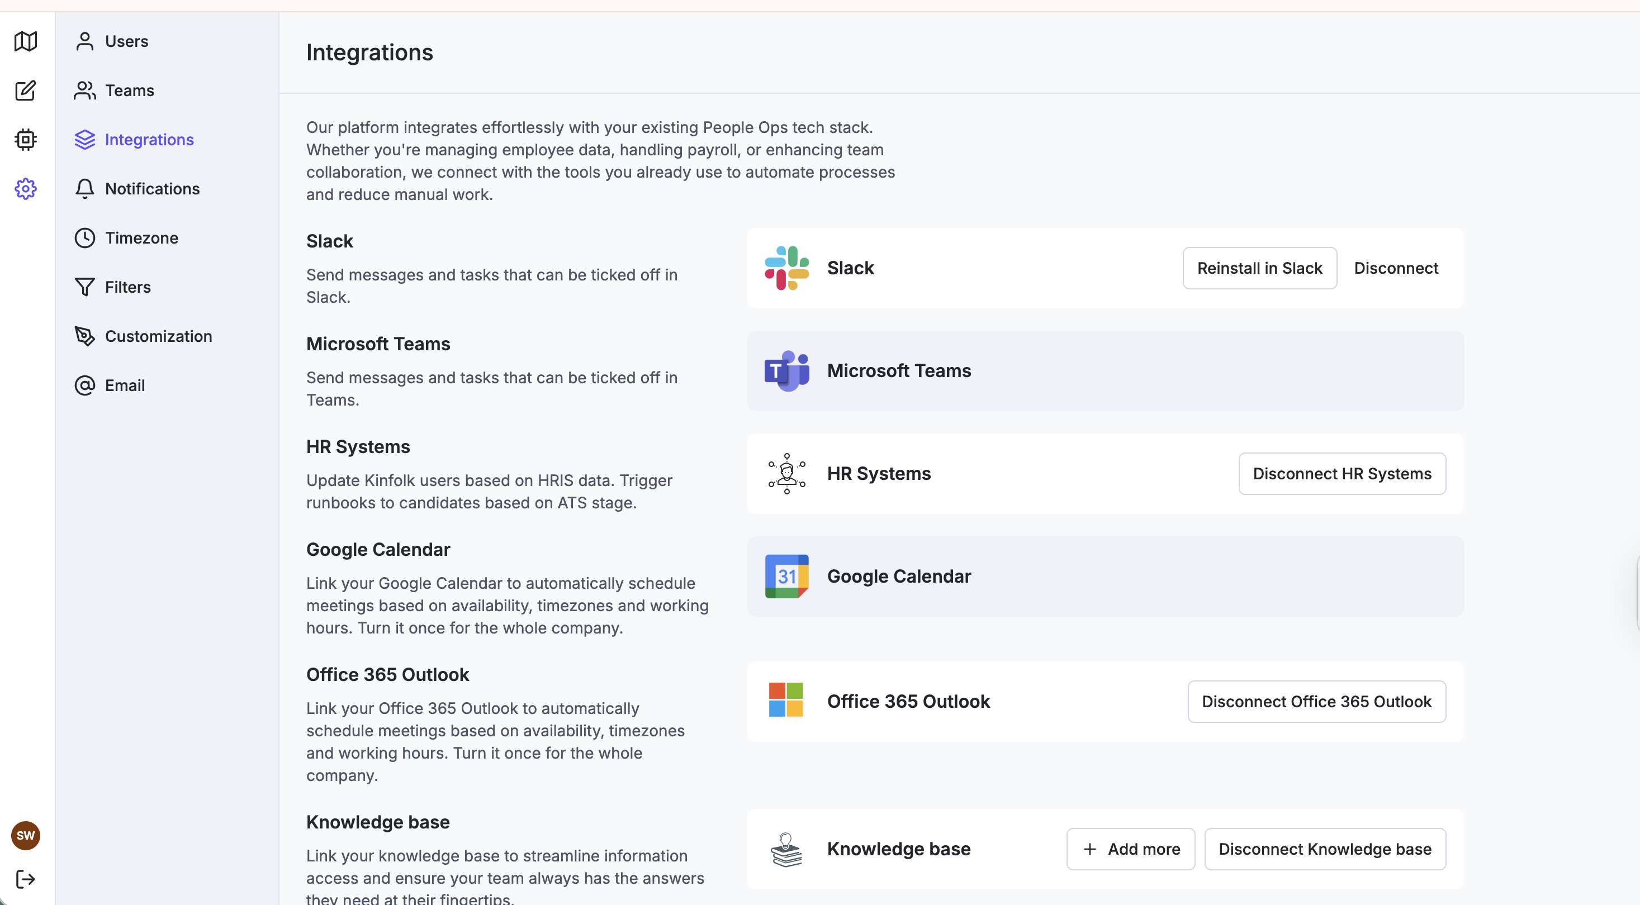Open the Google Calendar integration card

[1105, 577]
